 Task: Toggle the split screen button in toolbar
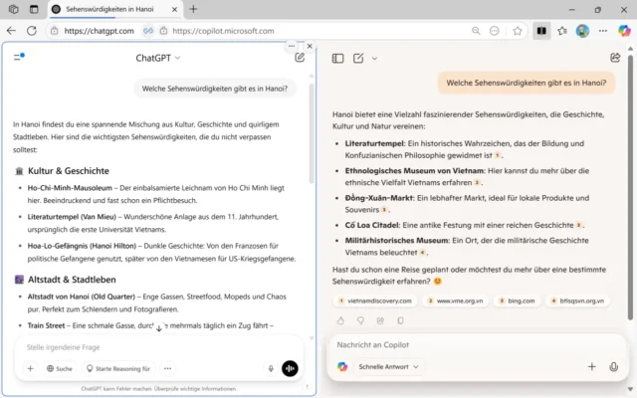pos(541,31)
